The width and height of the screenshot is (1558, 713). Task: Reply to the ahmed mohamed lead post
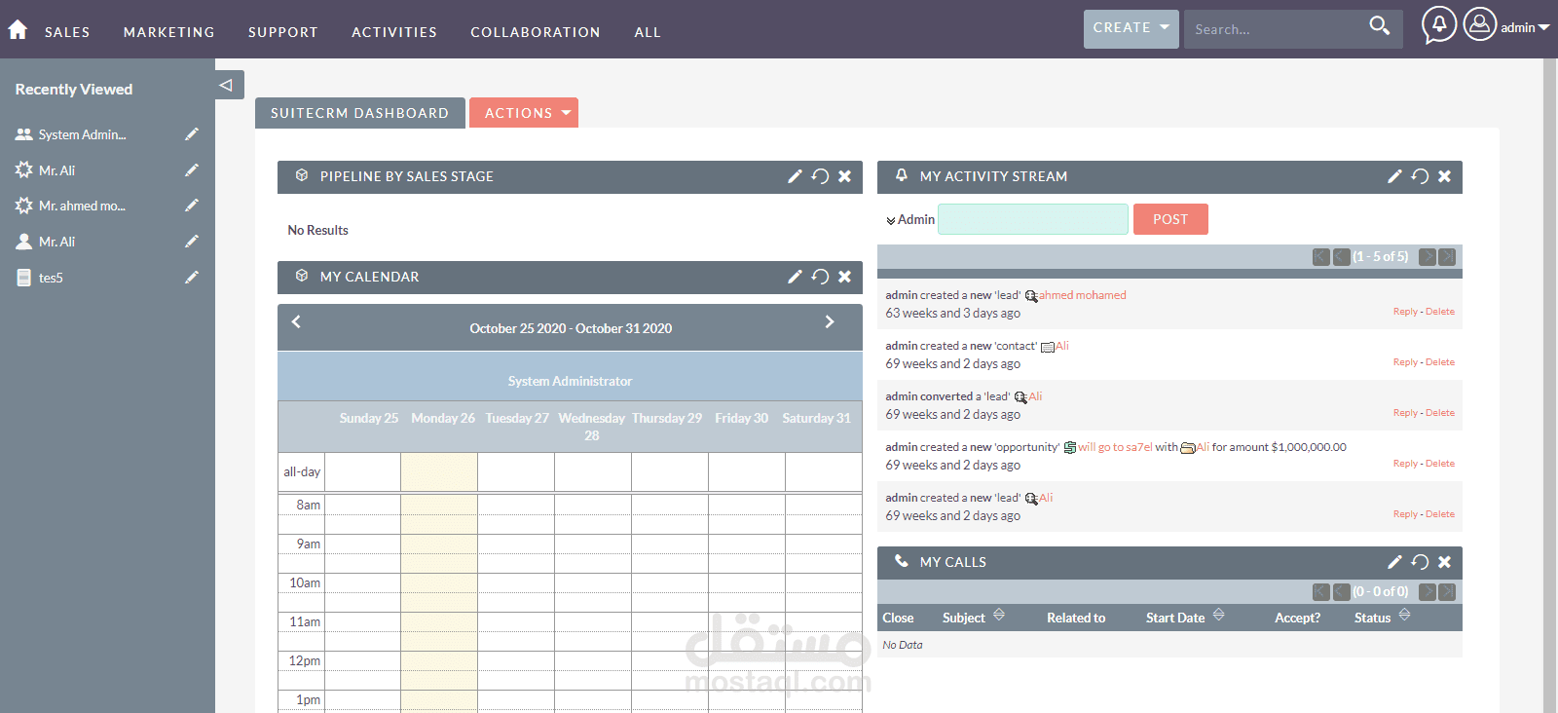[1405, 312]
